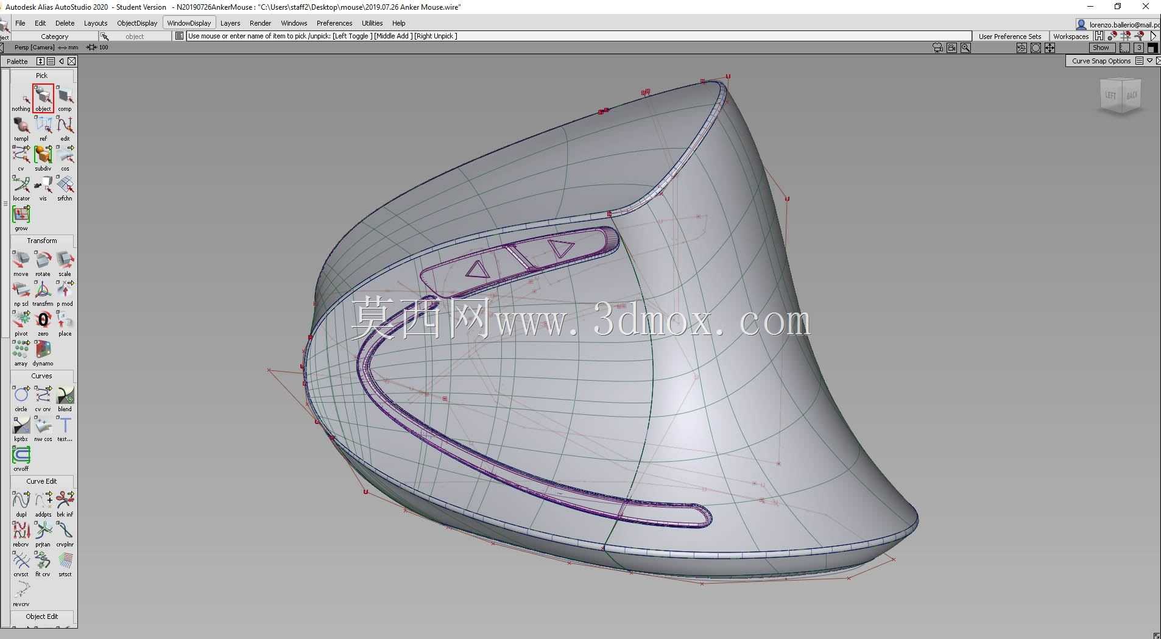Select the Text curve tool
This screenshot has width=1161, height=639.
pyautogui.click(x=65, y=429)
